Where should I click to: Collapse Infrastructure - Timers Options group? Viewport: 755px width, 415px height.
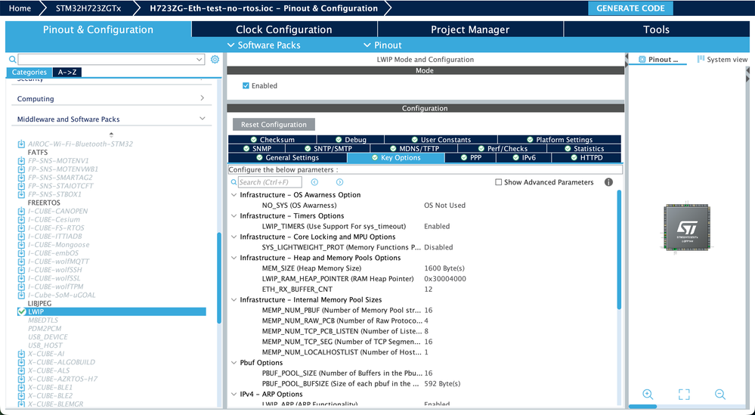[x=234, y=215]
